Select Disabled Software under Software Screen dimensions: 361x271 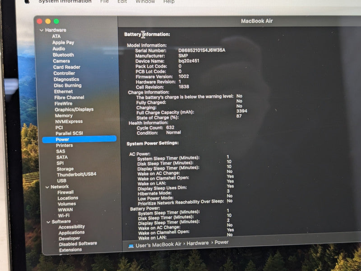(78, 244)
